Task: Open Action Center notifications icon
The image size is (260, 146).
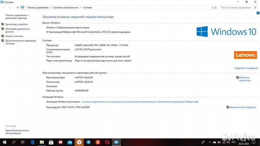Action: [x=254, y=142]
